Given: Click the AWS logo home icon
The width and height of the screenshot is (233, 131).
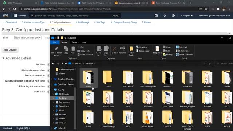Looking at the screenshot, I should click(6, 15).
